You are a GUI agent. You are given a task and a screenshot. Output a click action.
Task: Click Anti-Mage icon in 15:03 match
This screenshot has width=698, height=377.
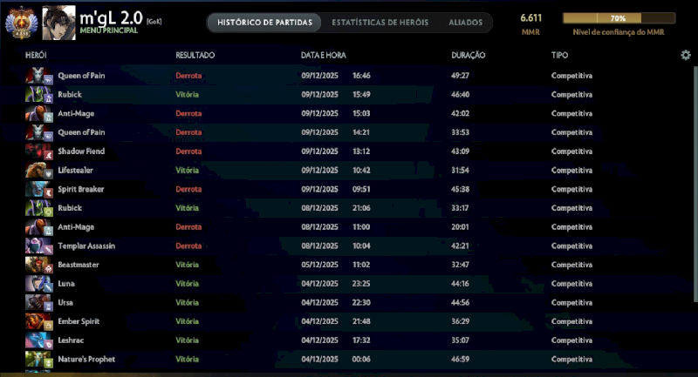point(39,114)
